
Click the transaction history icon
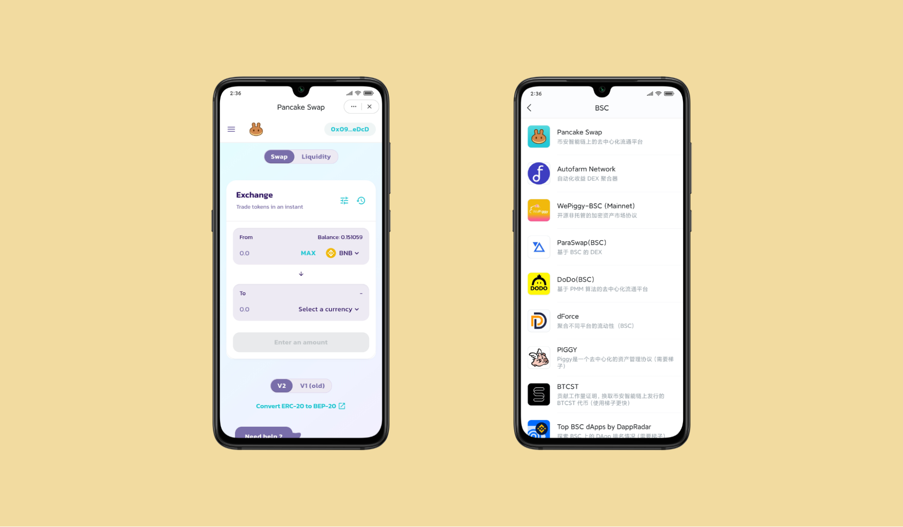[x=361, y=200]
